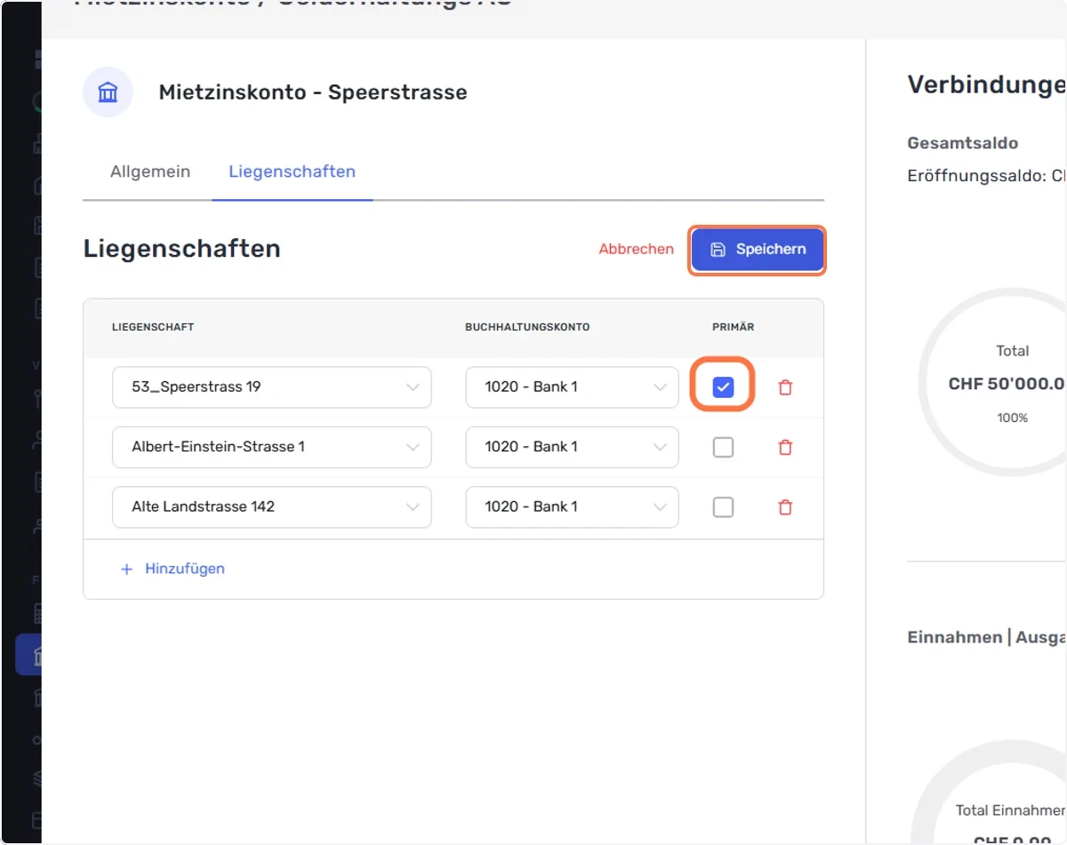Click the bank icon beside Mietzinskonto title
Viewport: 1067px width, 845px height.
click(x=108, y=92)
